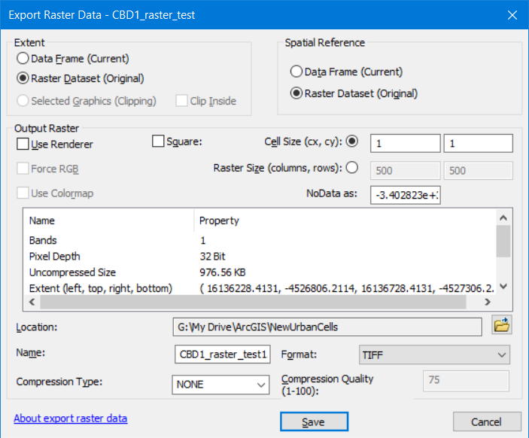Click the 32 Bit property value
Image resolution: width=529 pixels, height=438 pixels.
click(212, 257)
